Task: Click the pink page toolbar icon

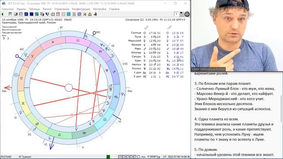Action: pyautogui.click(x=63, y=14)
